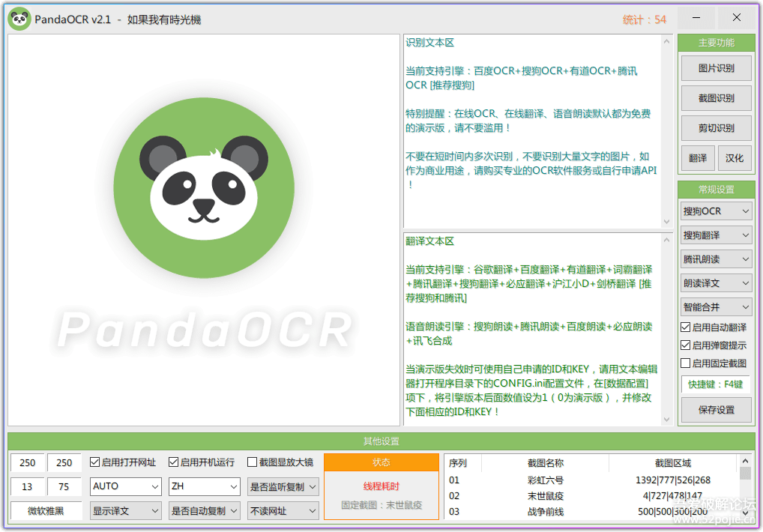Click the 微软雅黑 font field

click(46, 511)
